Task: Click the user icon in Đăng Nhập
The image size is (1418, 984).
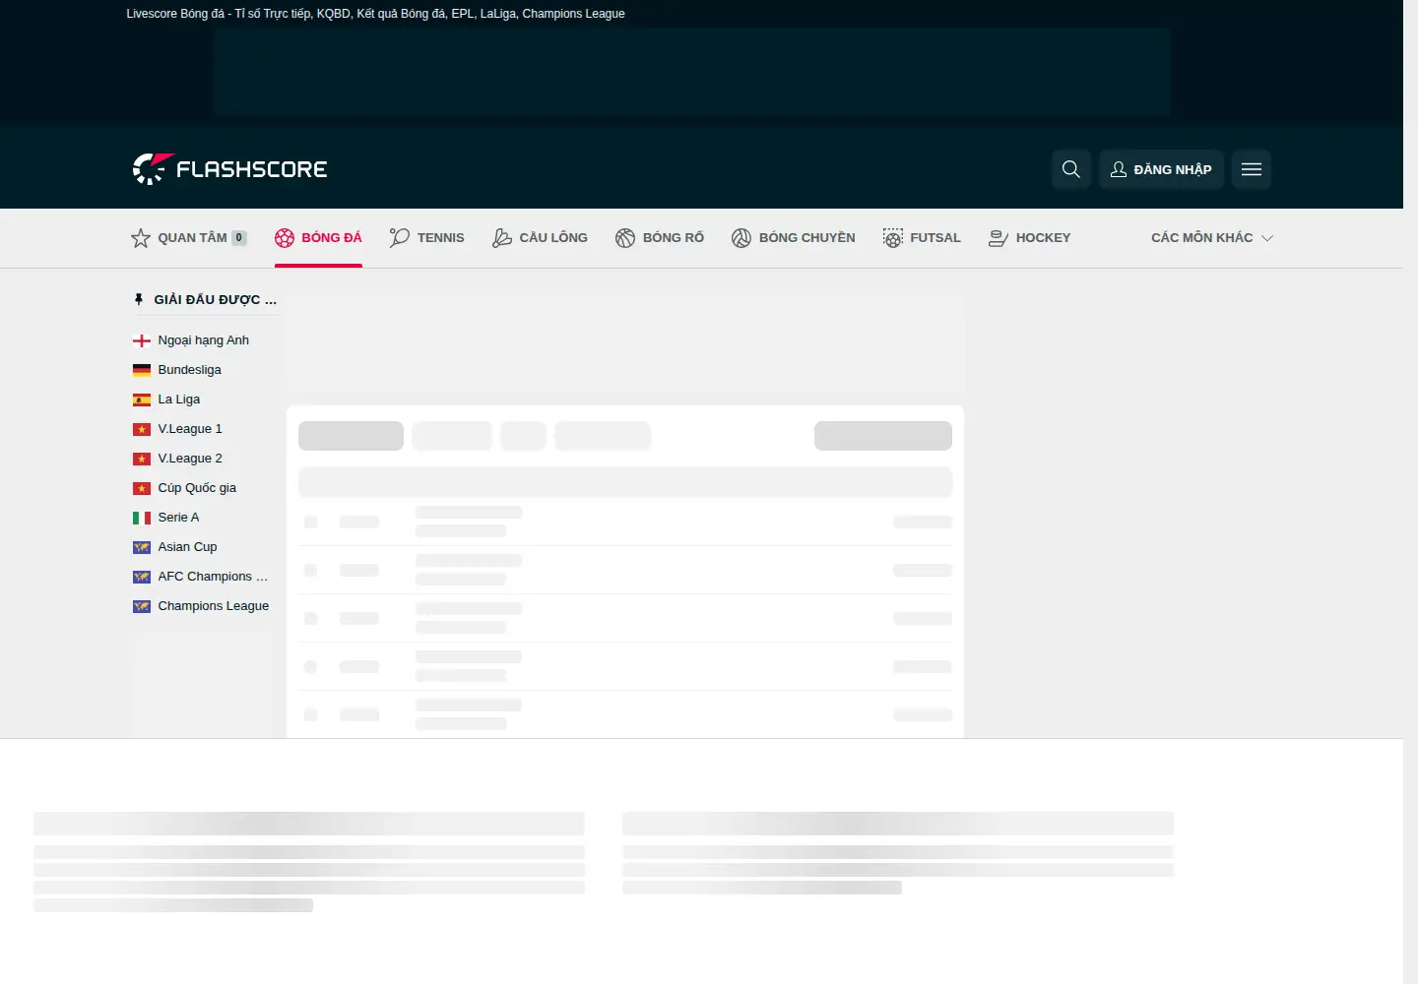Action: tap(1119, 169)
